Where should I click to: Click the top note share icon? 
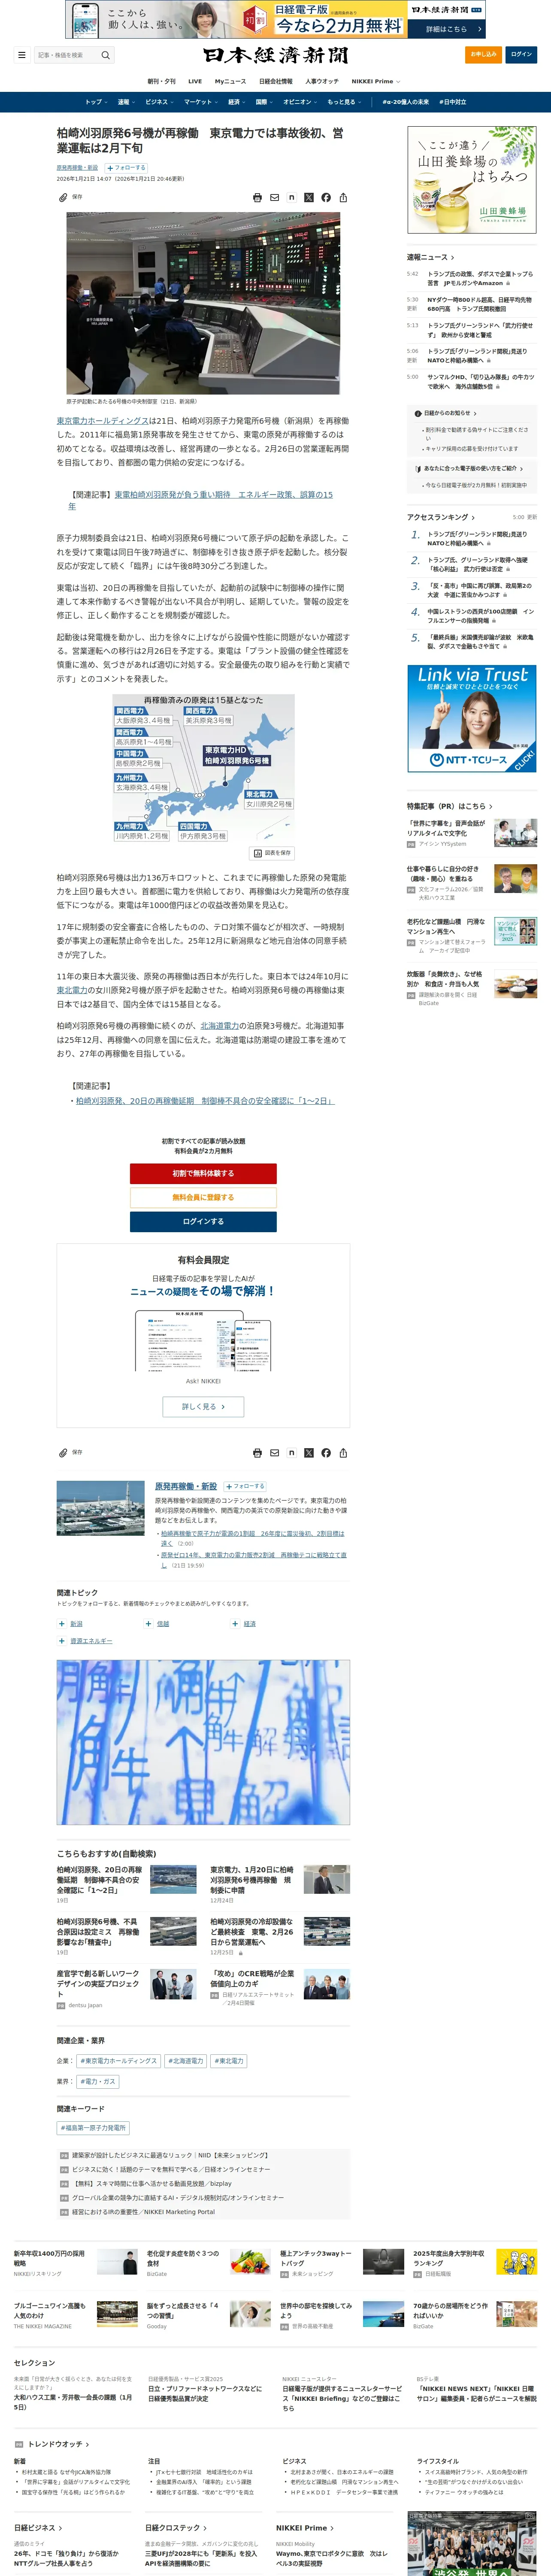pyautogui.click(x=291, y=198)
